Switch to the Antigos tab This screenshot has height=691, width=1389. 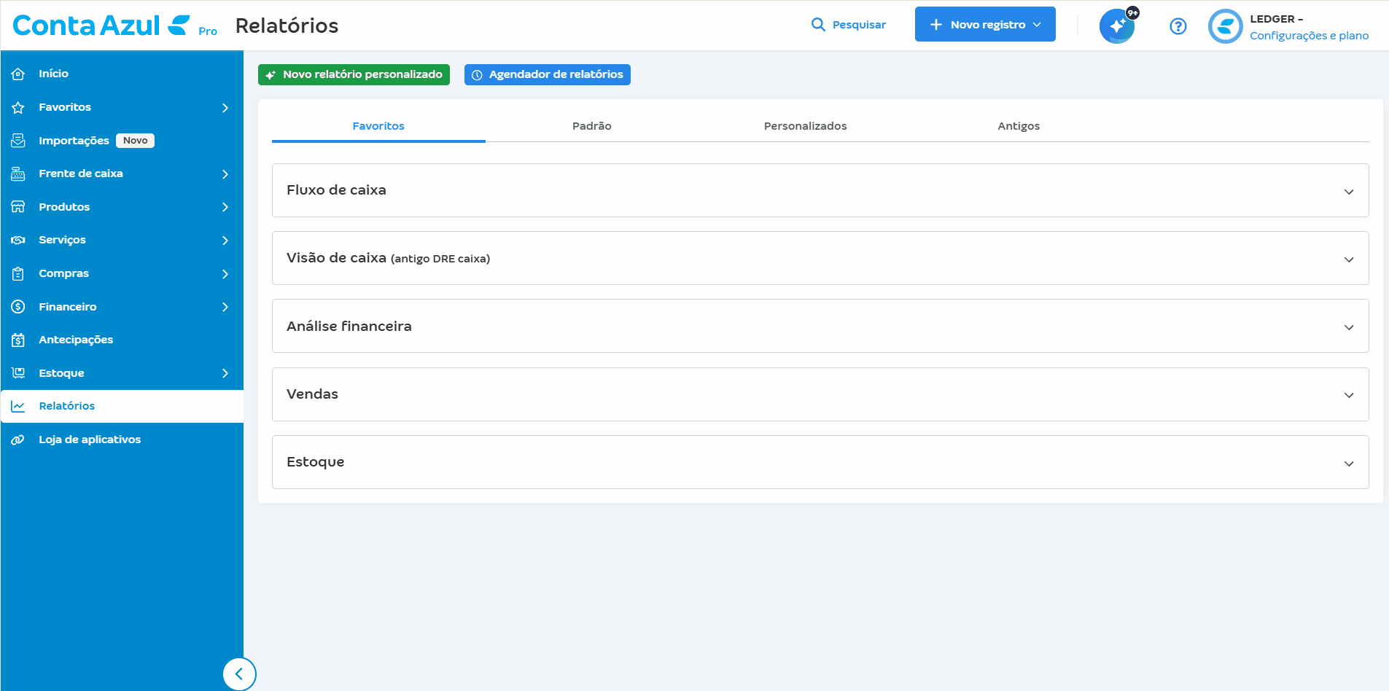(1019, 126)
